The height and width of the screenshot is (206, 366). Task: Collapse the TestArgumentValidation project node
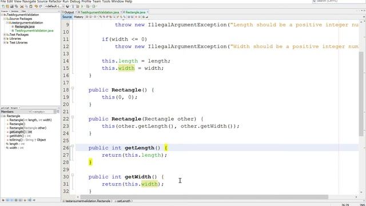pyautogui.click(x=2, y=15)
